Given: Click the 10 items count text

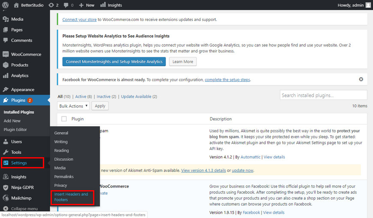Looking at the screenshot, I should [x=360, y=106].
